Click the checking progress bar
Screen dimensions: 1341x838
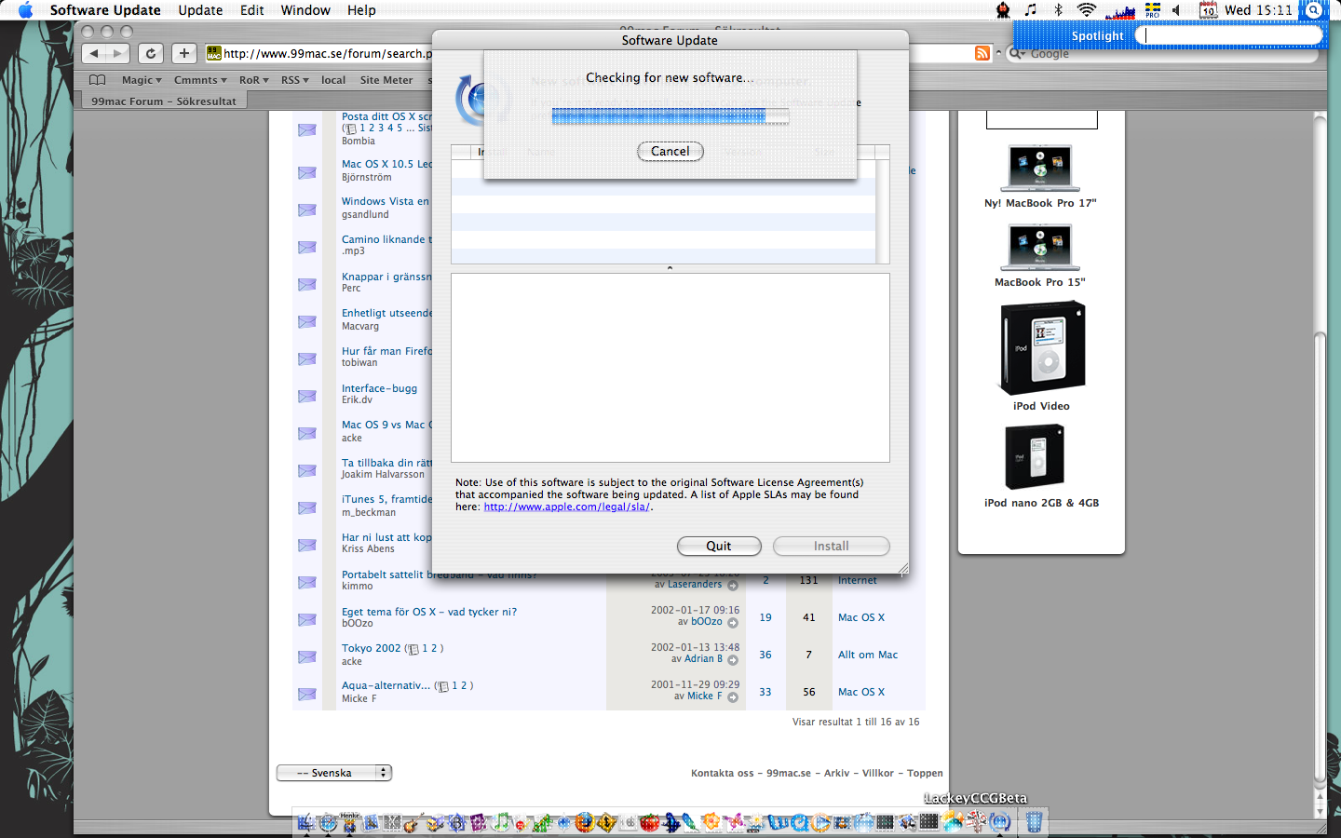[670, 115]
